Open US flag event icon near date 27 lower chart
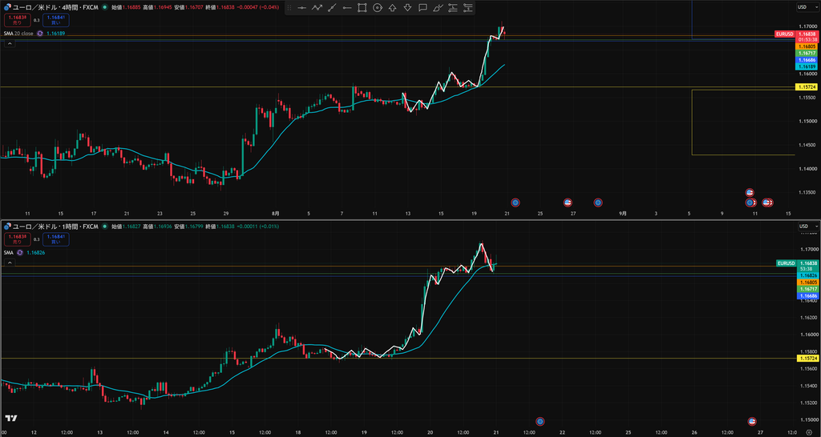Viewport: 821px width, 437px height. pos(752,421)
